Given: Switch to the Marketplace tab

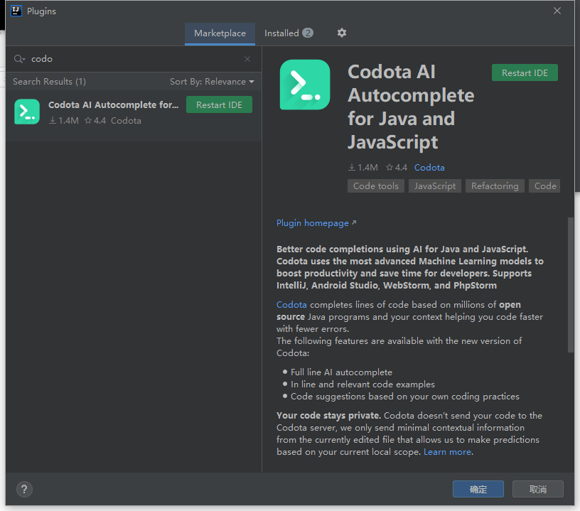Looking at the screenshot, I should click(220, 33).
